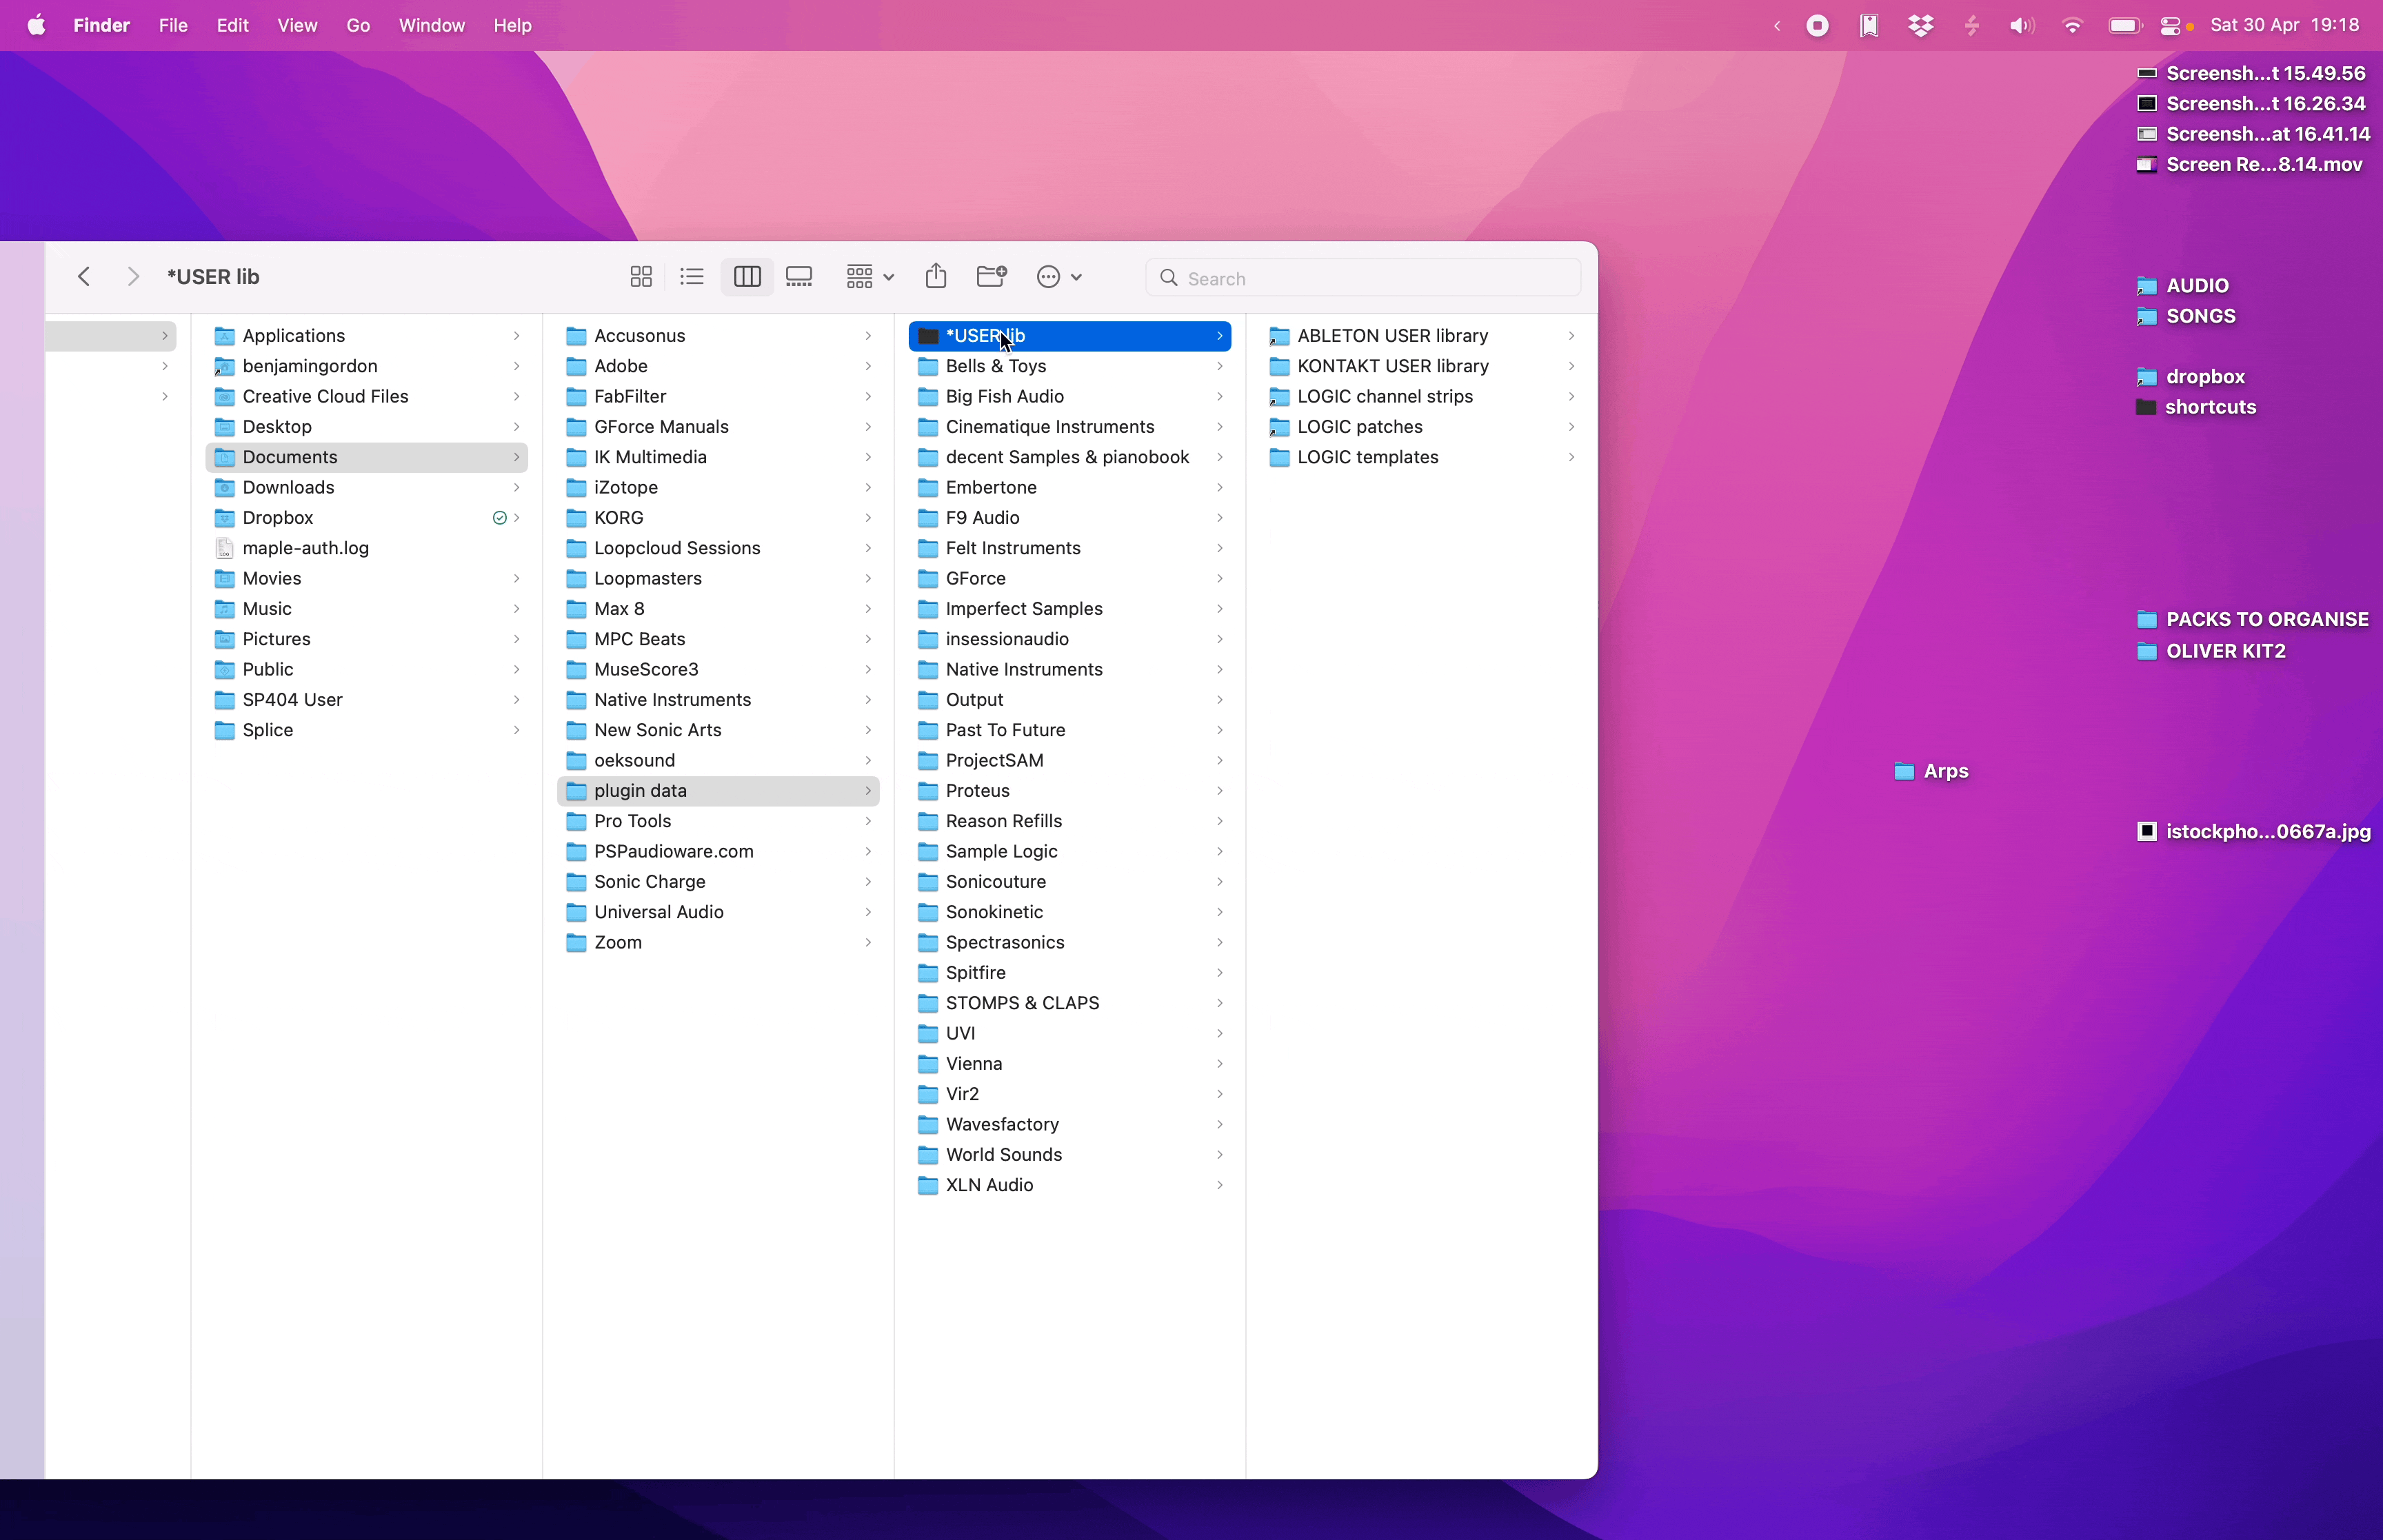
Task: Select the PACKS TO ORGANISE desktop folder
Action: click(2266, 620)
